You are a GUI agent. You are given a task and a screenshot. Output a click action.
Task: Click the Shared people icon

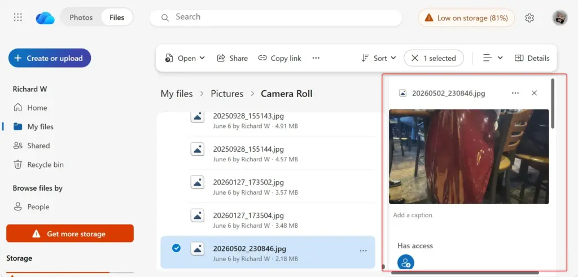(x=17, y=146)
